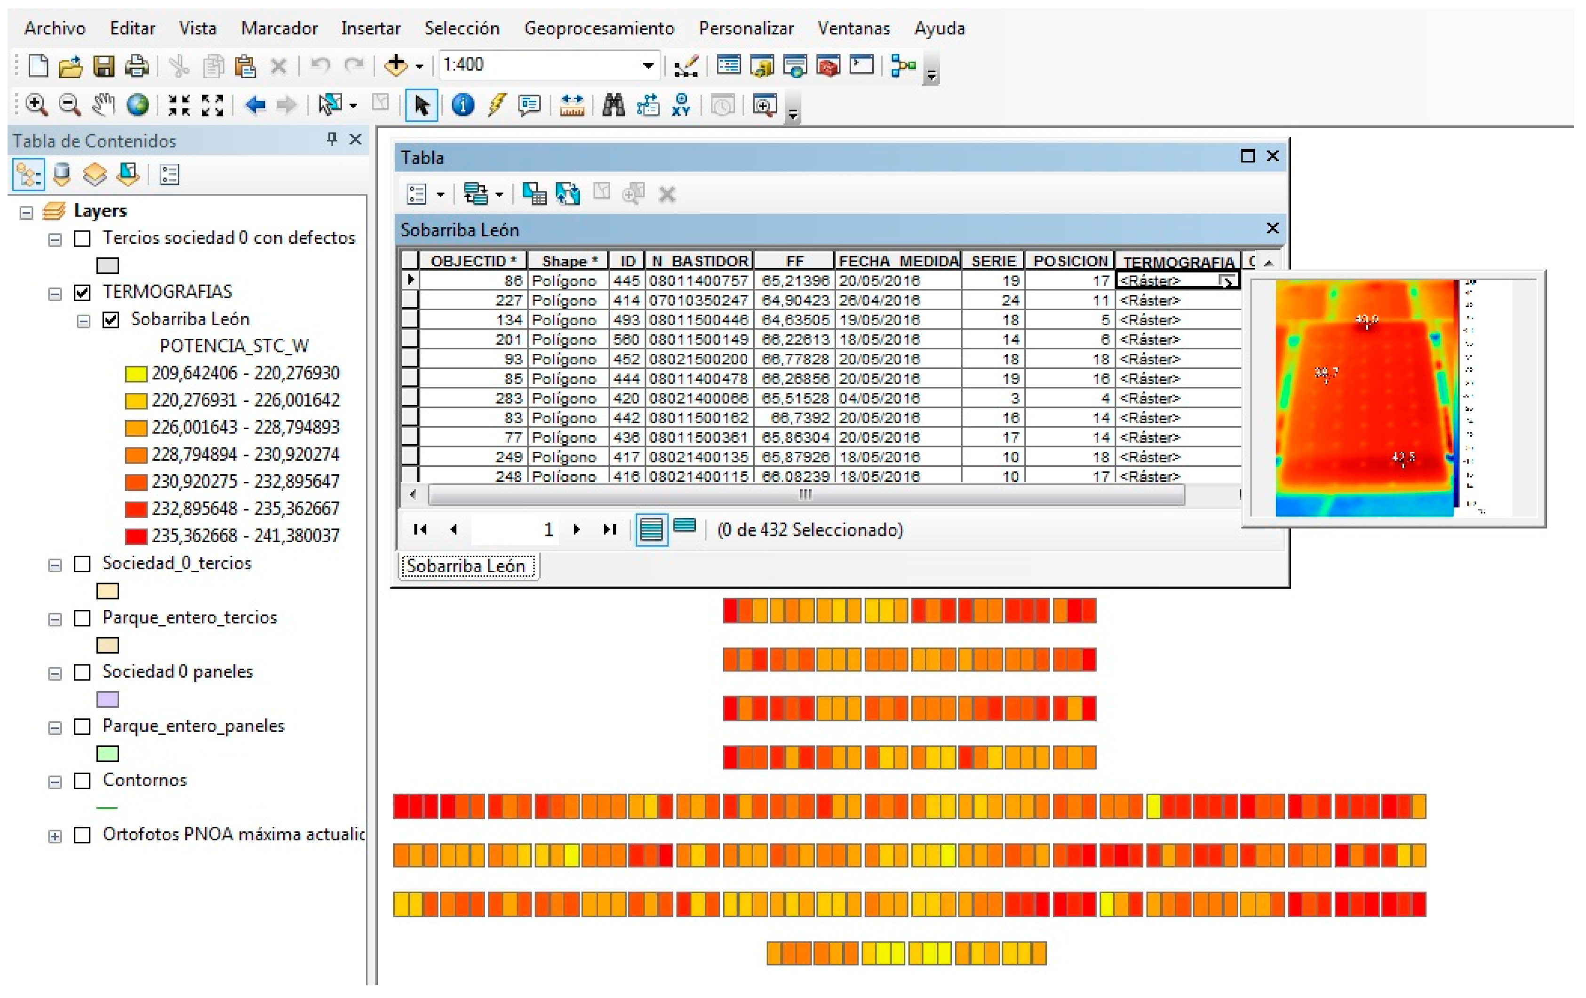This screenshot has width=1586, height=998.
Task: Click the red 235,362668 legend swatch
Action: pyautogui.click(x=135, y=536)
